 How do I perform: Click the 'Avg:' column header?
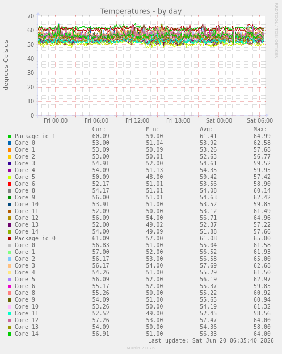[207, 130]
